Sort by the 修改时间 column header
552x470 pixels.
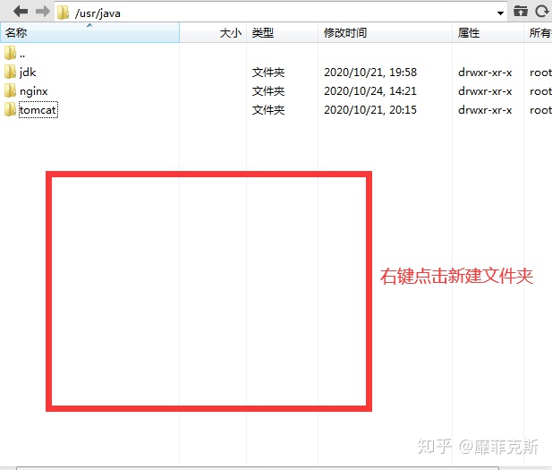385,33
